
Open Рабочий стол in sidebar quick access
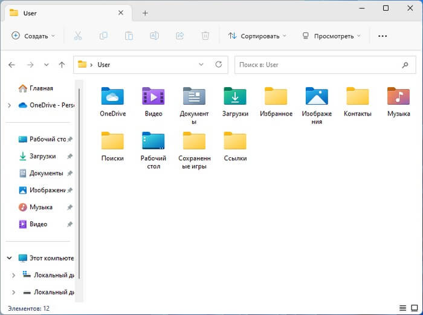43,139
